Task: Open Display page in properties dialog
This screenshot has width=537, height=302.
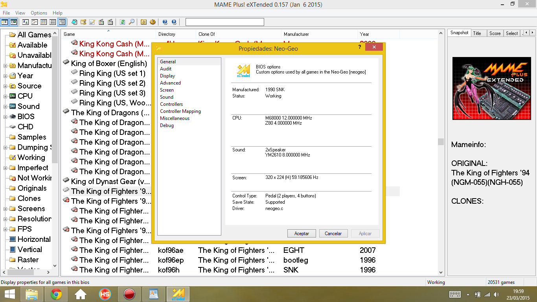Action: [167, 76]
